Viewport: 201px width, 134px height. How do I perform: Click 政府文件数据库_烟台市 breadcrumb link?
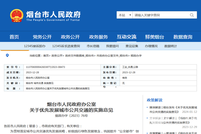point(80,56)
